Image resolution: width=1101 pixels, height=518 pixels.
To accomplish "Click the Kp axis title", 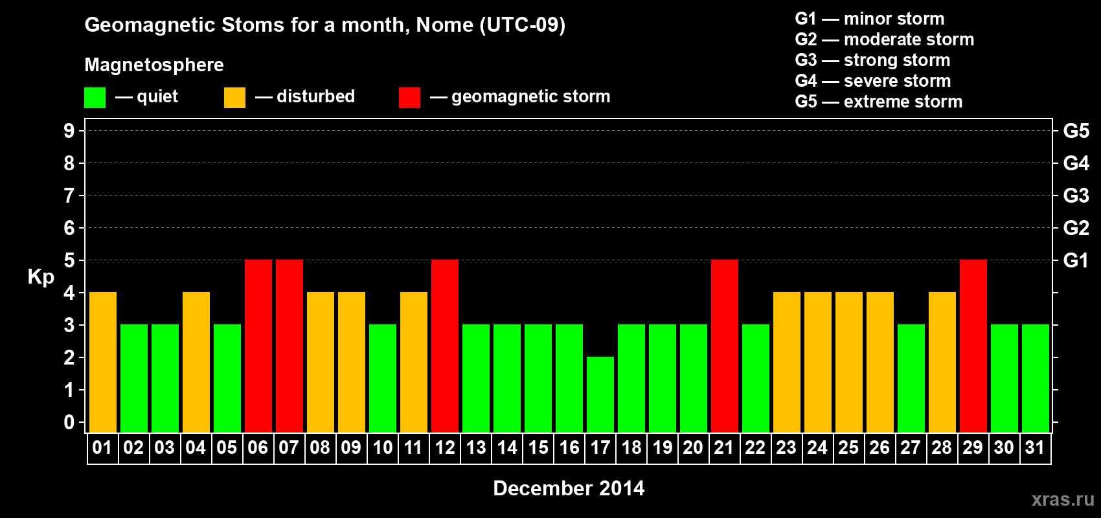I will coord(41,277).
